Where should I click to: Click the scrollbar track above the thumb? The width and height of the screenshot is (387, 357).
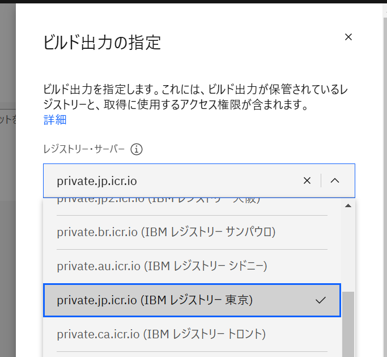348,250
